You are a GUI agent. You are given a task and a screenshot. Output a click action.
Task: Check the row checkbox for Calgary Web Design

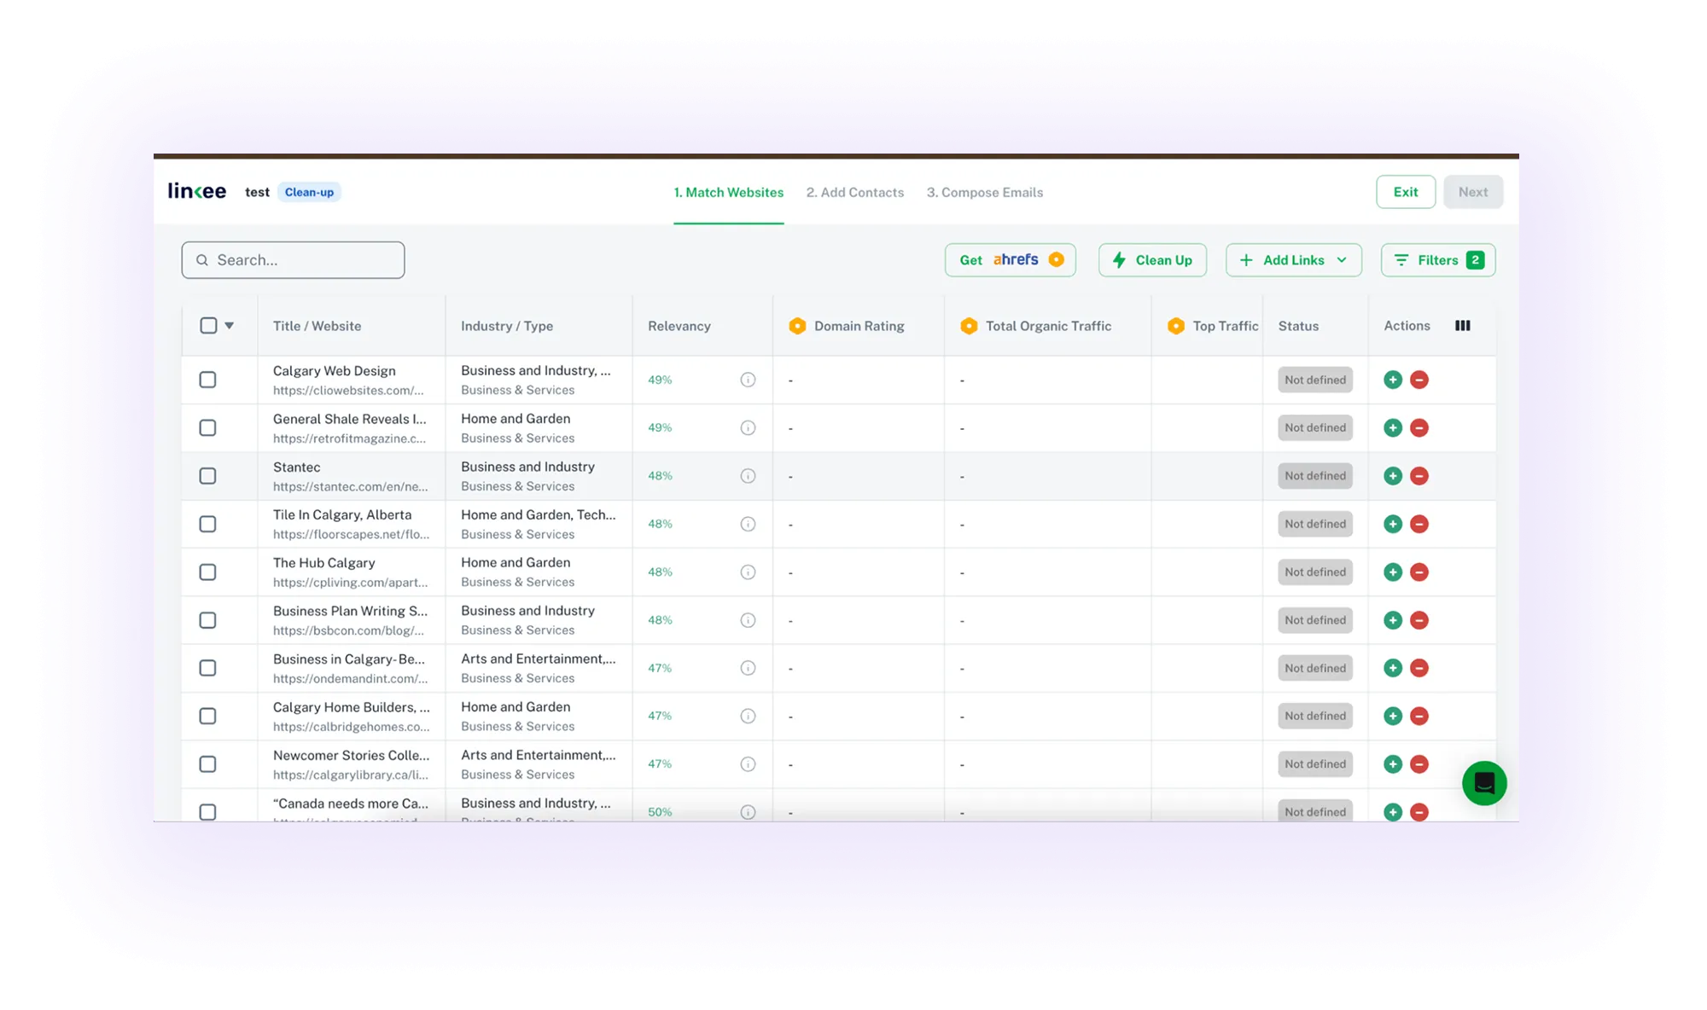(207, 380)
